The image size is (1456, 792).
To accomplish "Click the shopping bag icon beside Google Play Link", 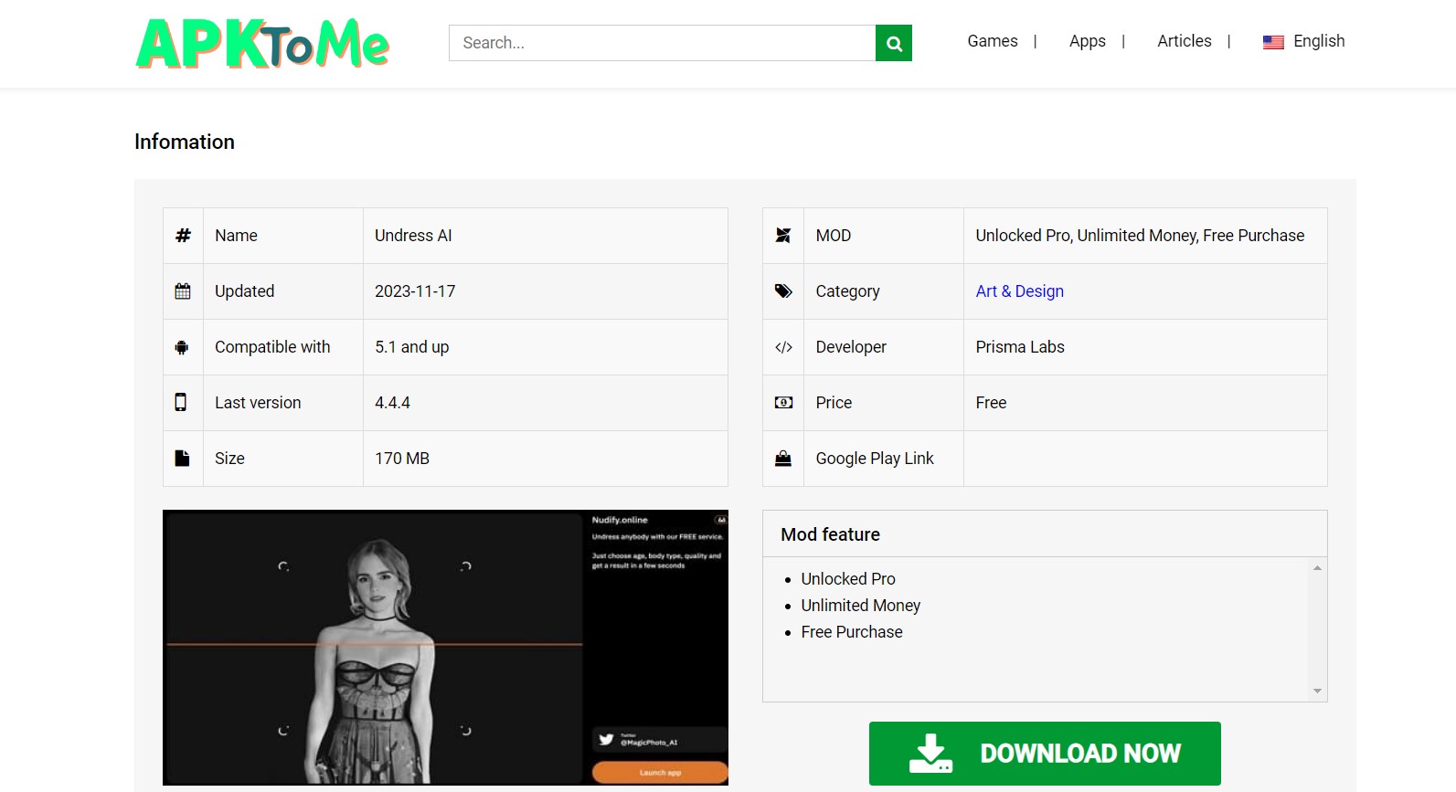I will (x=783, y=459).
